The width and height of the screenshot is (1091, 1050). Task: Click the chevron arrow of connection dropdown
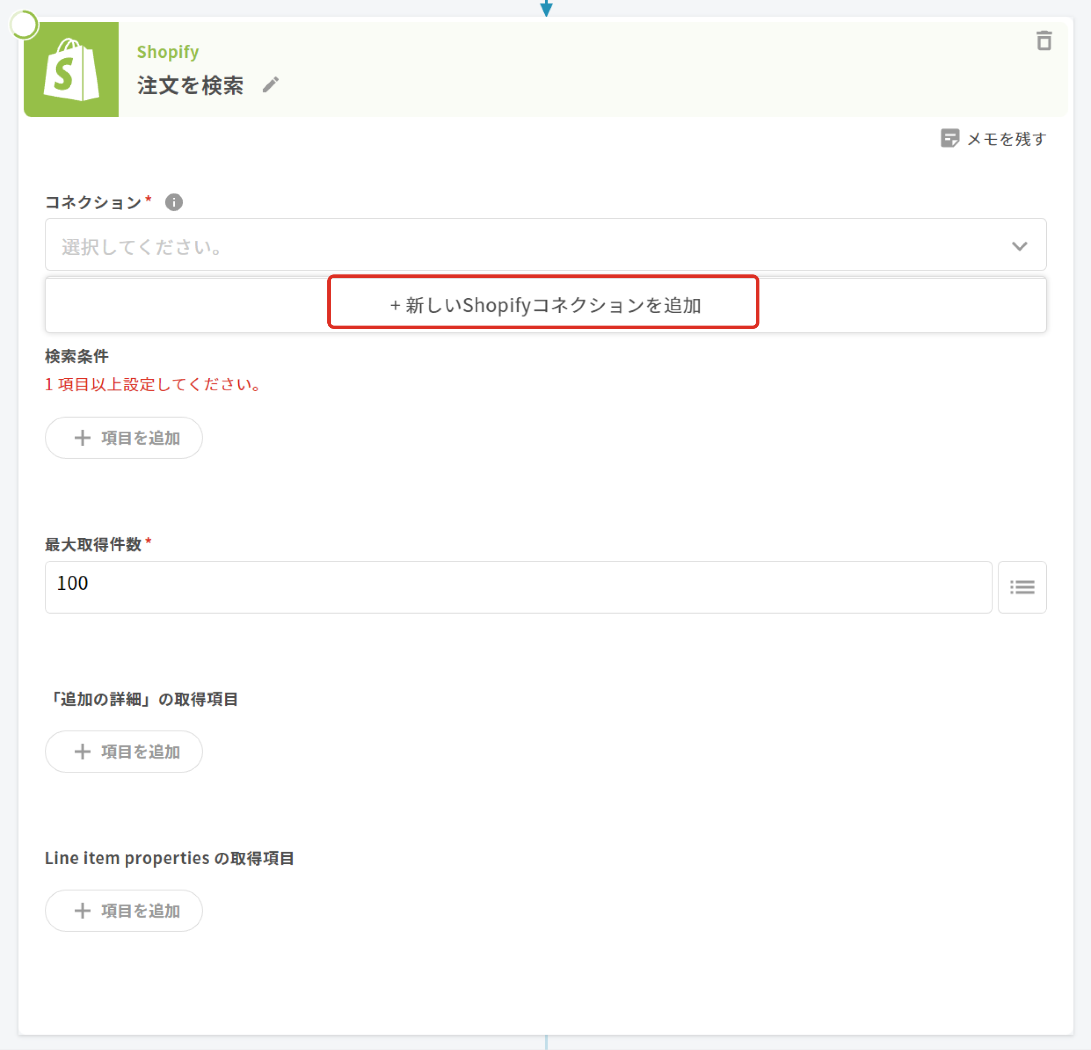1019,246
